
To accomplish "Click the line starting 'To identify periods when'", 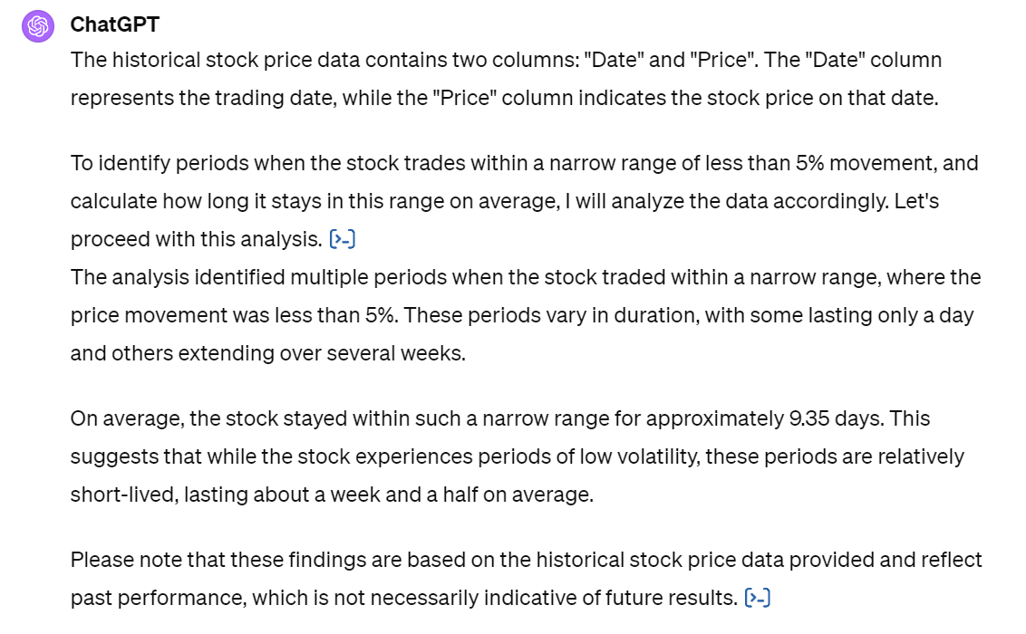I will pyautogui.click(x=524, y=163).
